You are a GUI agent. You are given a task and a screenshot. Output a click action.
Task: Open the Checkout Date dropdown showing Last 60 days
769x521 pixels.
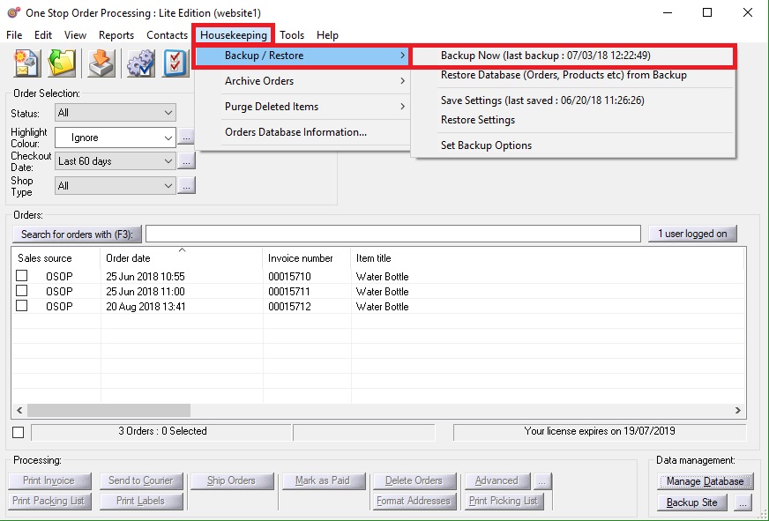pyautogui.click(x=116, y=161)
